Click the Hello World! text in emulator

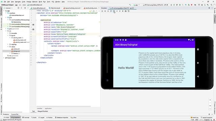pyautogui.click(x=126, y=68)
